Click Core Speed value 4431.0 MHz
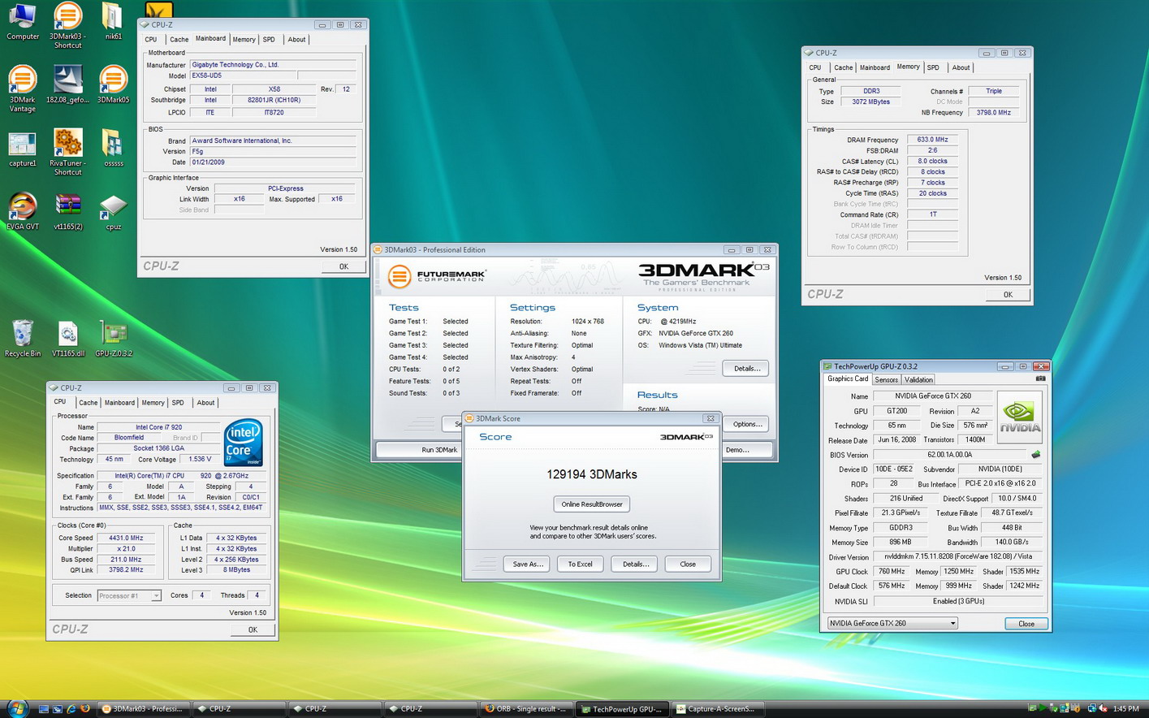The height and width of the screenshot is (718, 1149). click(124, 538)
